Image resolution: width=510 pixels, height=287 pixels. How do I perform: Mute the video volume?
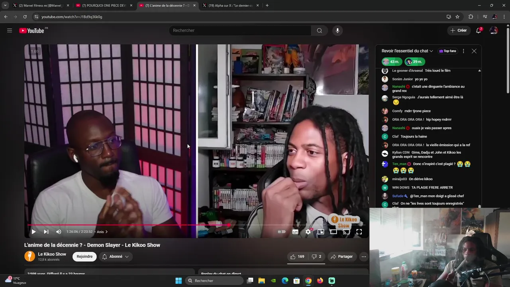click(59, 232)
